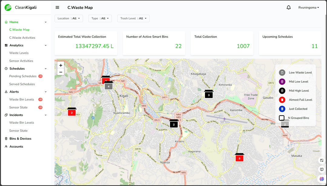Collapse the Analytics section chevron
Screen dimensions: 327x186
click(x=46, y=45)
